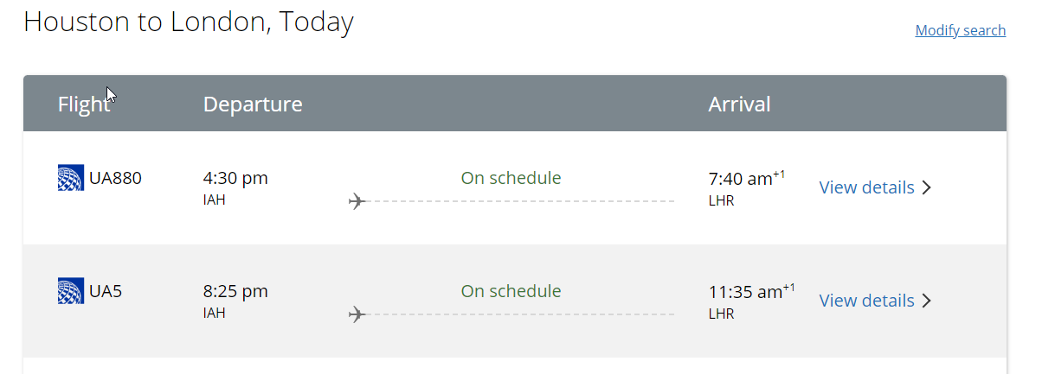Viewport: 1055px width, 374px height.
Task: Click the Houston to London, Today heading
Action: [x=189, y=22]
